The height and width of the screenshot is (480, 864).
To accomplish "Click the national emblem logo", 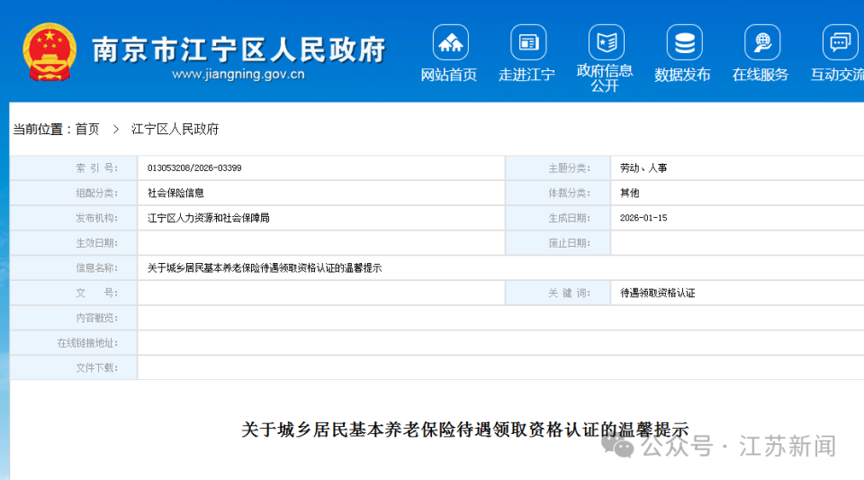I will pyautogui.click(x=49, y=52).
